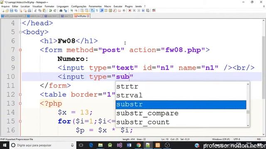Stop macro recording via toolbar icon
The height and width of the screenshot is (149, 266).
(134, 10)
